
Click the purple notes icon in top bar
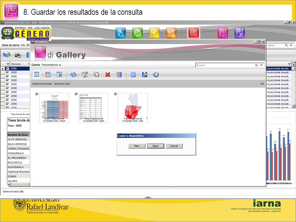tap(240, 33)
